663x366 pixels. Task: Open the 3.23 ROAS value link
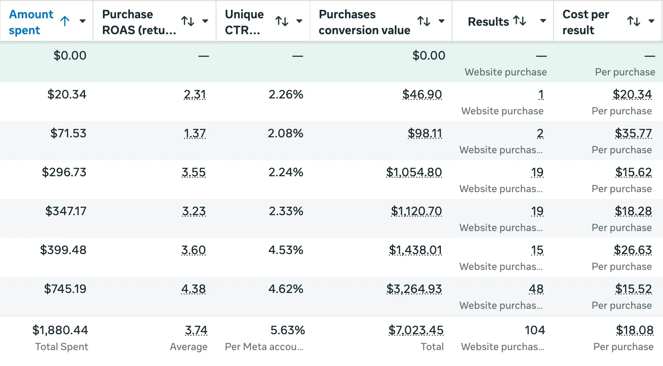[194, 211]
